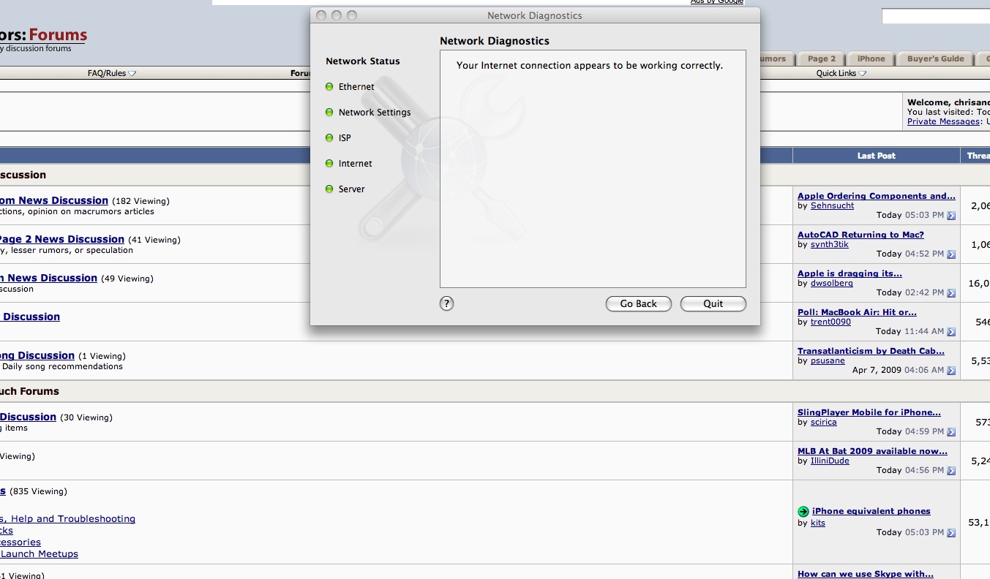Screen dimensions: 990x579
Task: Open the help question mark button
Action: 446,303
